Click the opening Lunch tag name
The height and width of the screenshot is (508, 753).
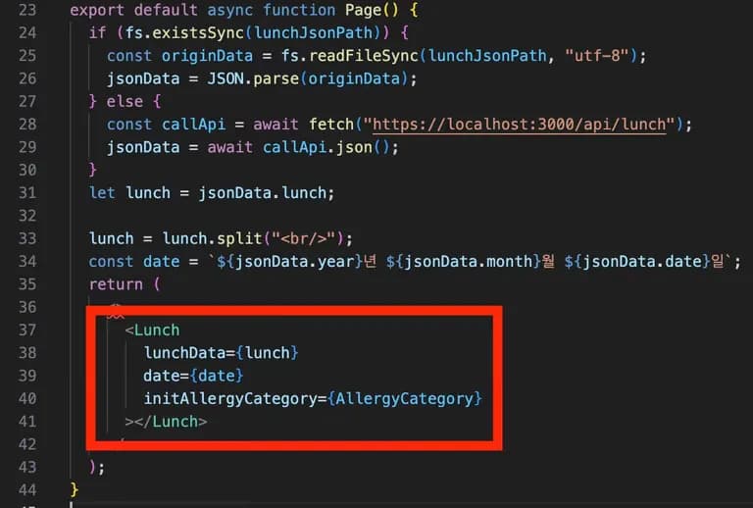[x=157, y=330]
